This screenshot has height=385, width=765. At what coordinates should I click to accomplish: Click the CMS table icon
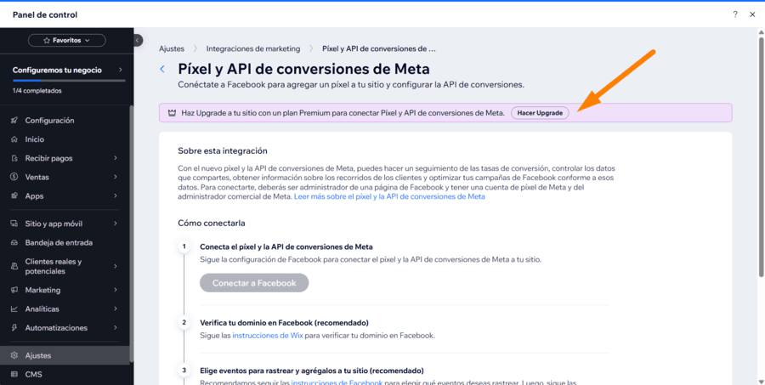point(14,374)
